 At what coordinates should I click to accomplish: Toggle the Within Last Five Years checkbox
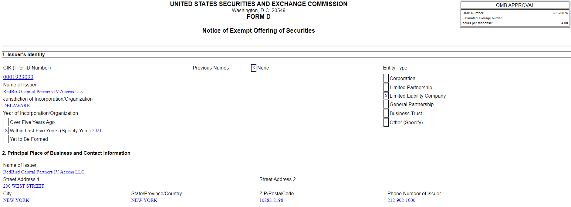click(x=6, y=131)
